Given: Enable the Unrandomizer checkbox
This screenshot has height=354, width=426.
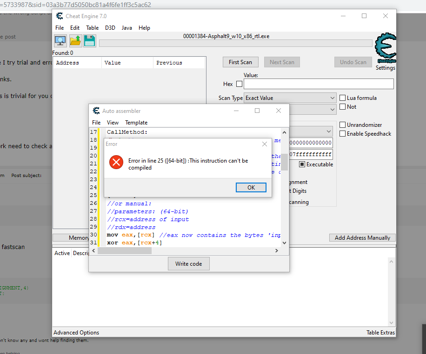Looking at the screenshot, I should point(343,125).
